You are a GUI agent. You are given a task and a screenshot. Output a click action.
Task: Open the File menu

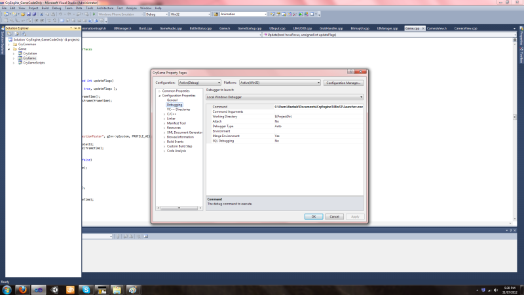4,8
